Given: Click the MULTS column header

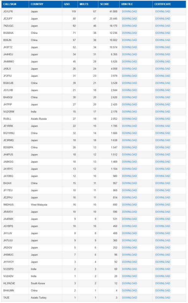Looking at the screenshot, I should 84,4.
